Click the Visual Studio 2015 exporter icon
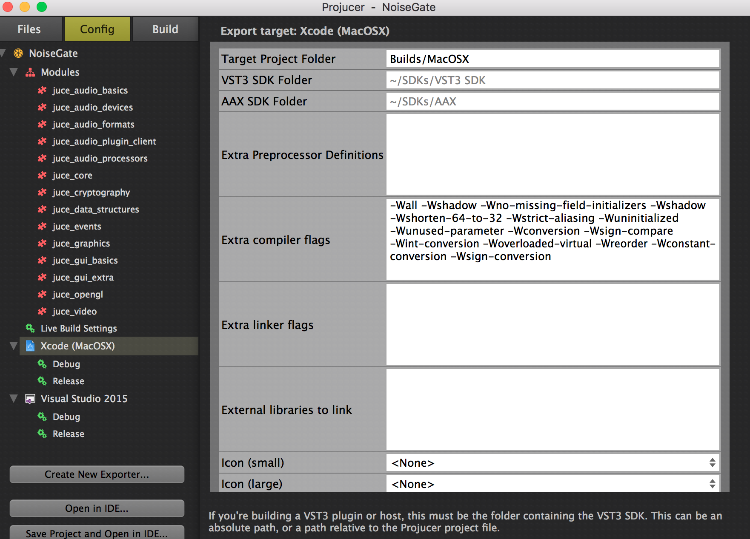750x539 pixels. tap(30, 399)
